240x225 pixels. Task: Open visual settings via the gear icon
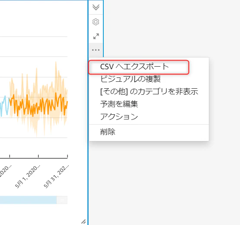point(96,22)
